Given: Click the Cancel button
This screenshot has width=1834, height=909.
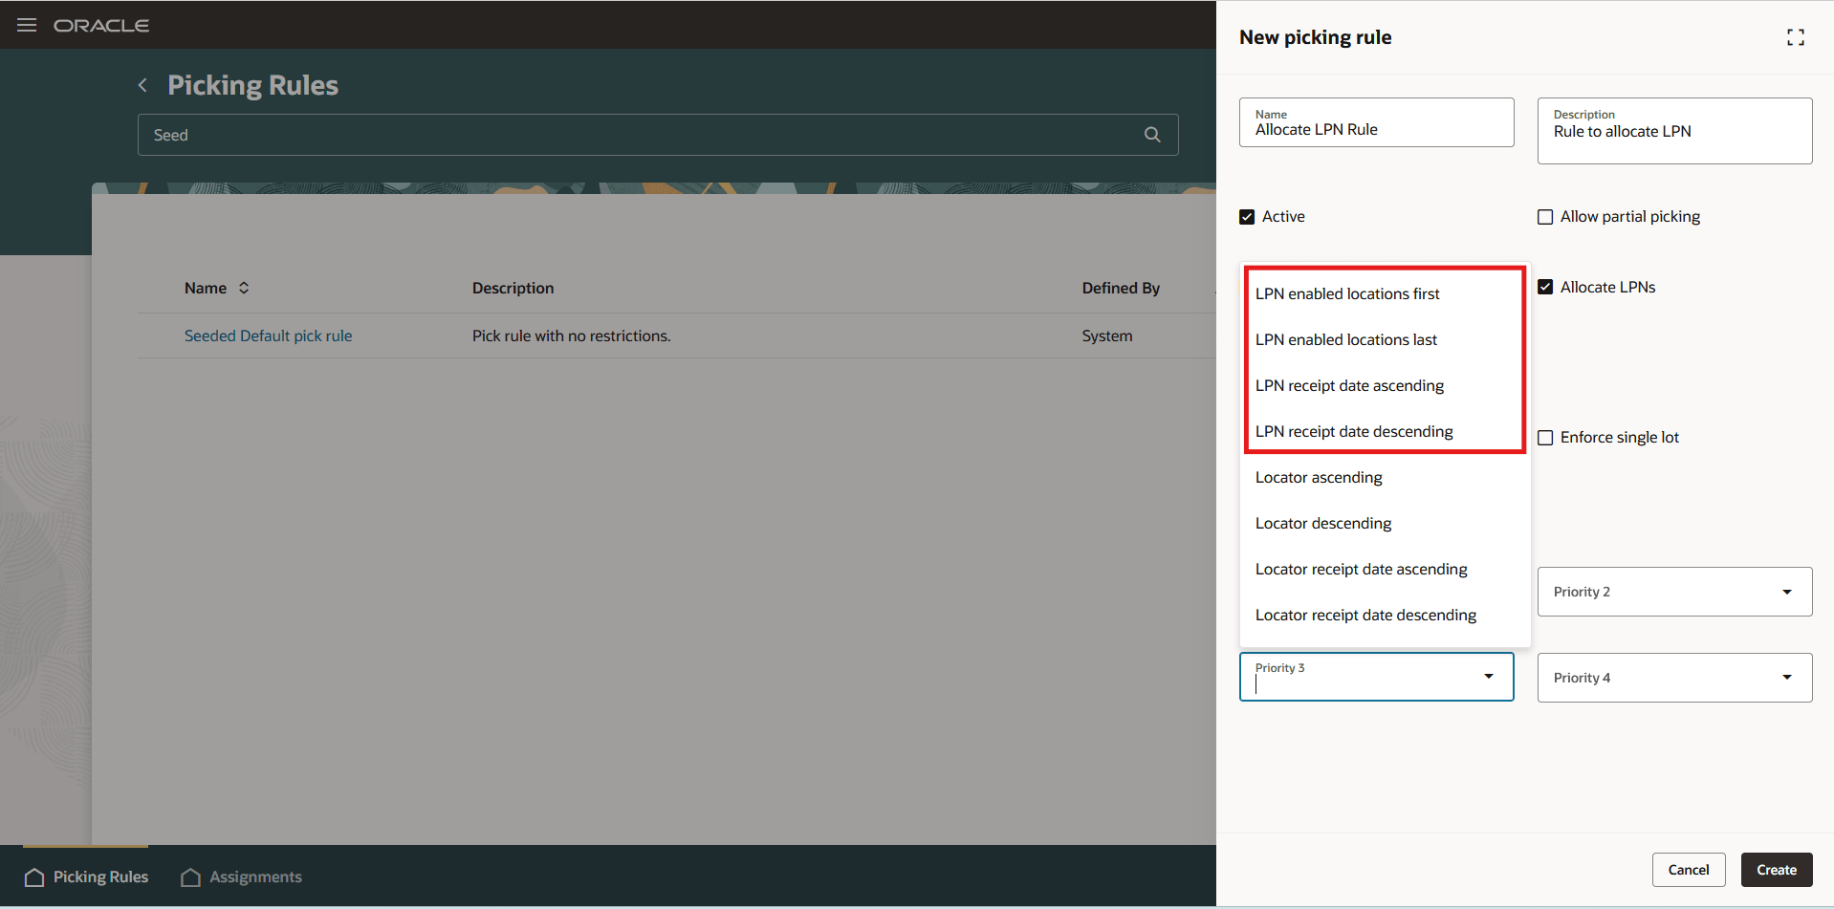Looking at the screenshot, I should 1688,870.
